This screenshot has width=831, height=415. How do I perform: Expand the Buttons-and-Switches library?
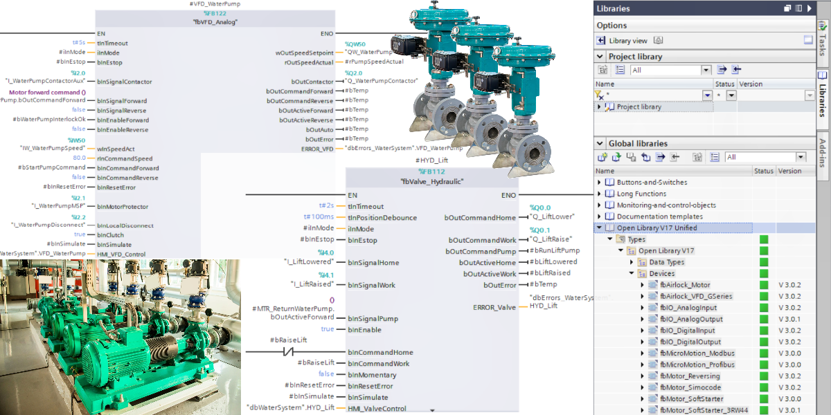(x=599, y=183)
